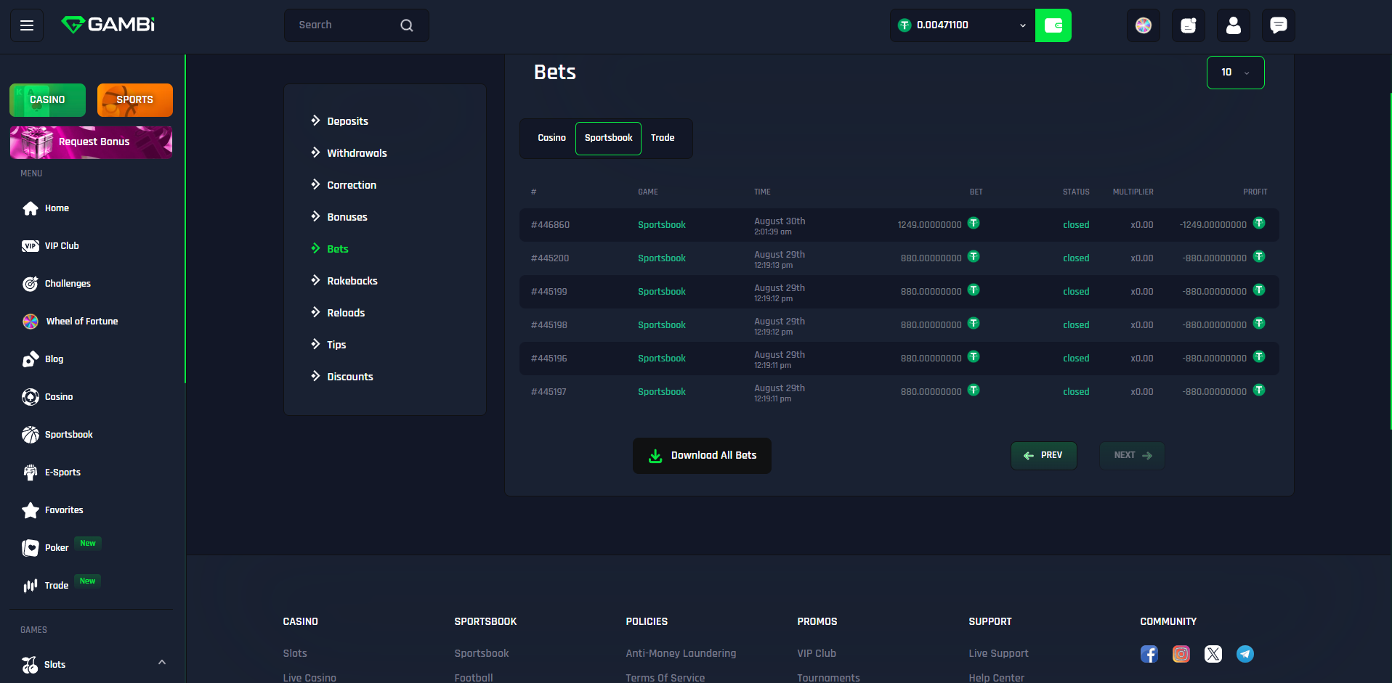Click bet ID #446860
The image size is (1392, 683).
point(550,225)
